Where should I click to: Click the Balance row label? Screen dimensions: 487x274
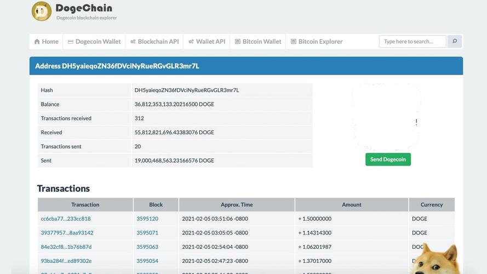(50, 104)
